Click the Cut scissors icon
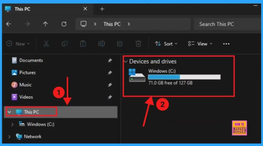Image resolution: width=263 pixels, height=146 pixels. [x=46, y=44]
